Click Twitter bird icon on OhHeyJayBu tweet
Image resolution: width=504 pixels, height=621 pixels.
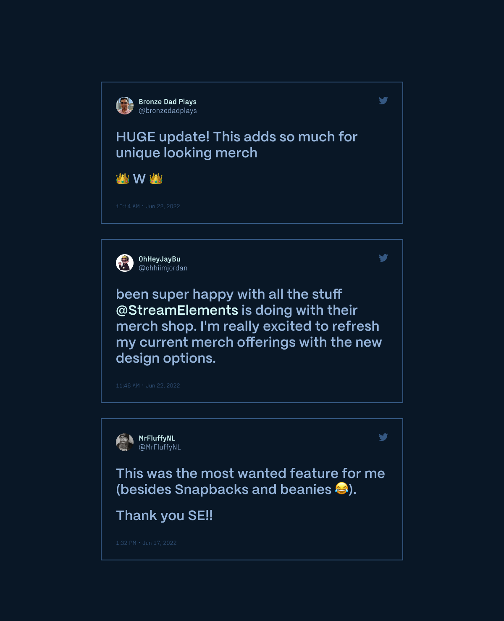(383, 258)
